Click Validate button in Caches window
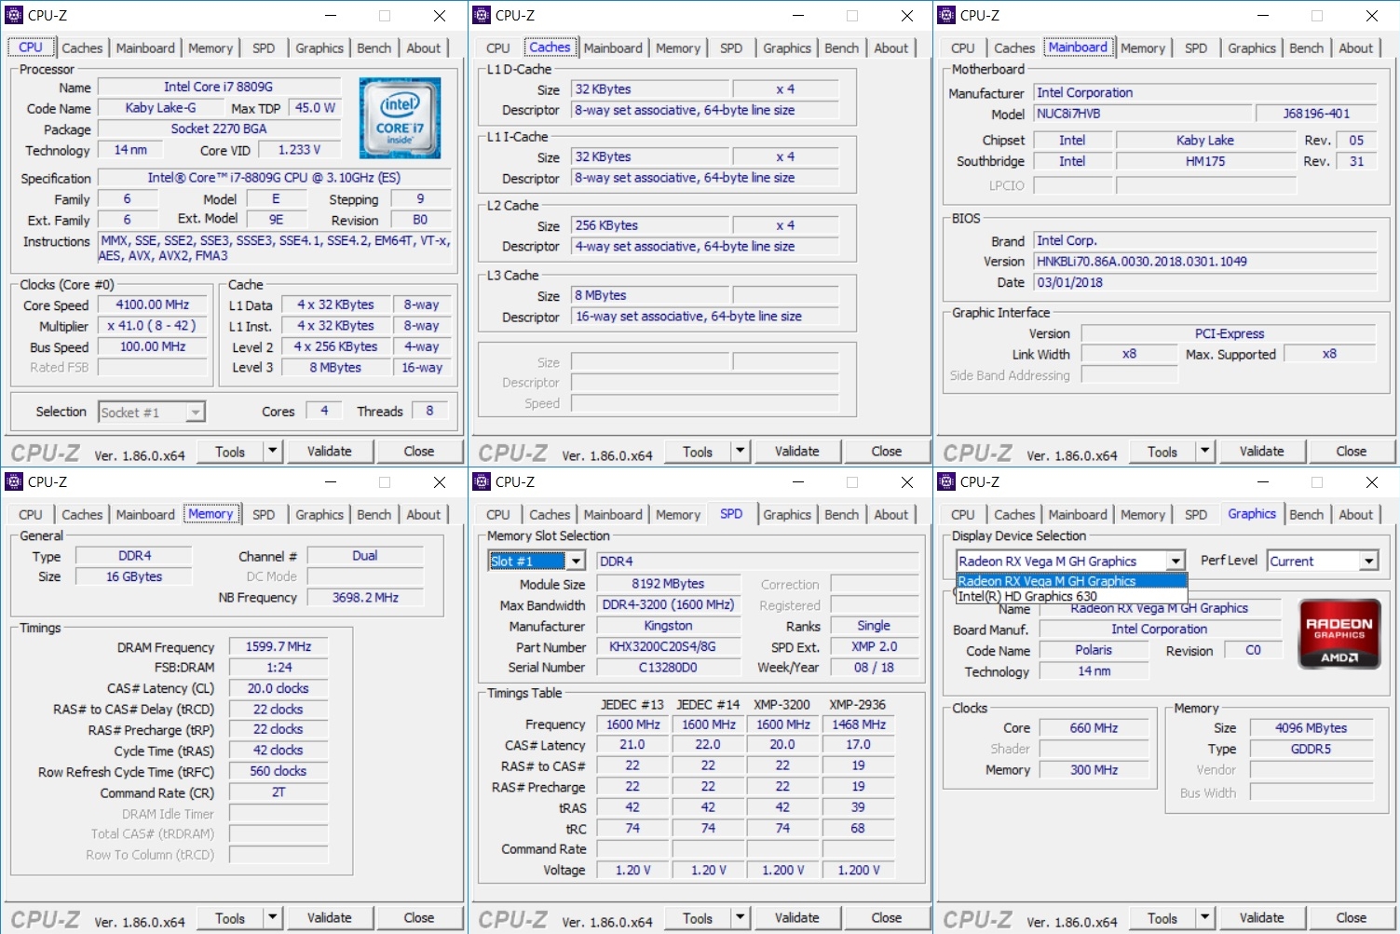Viewport: 1400px width, 934px height. (797, 452)
